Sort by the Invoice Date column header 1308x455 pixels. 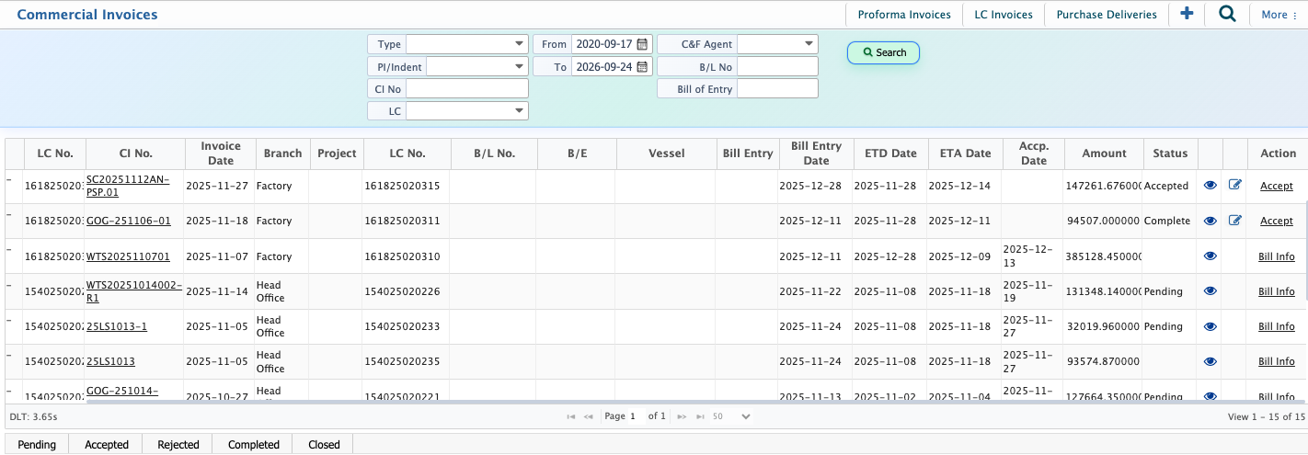pyautogui.click(x=221, y=153)
